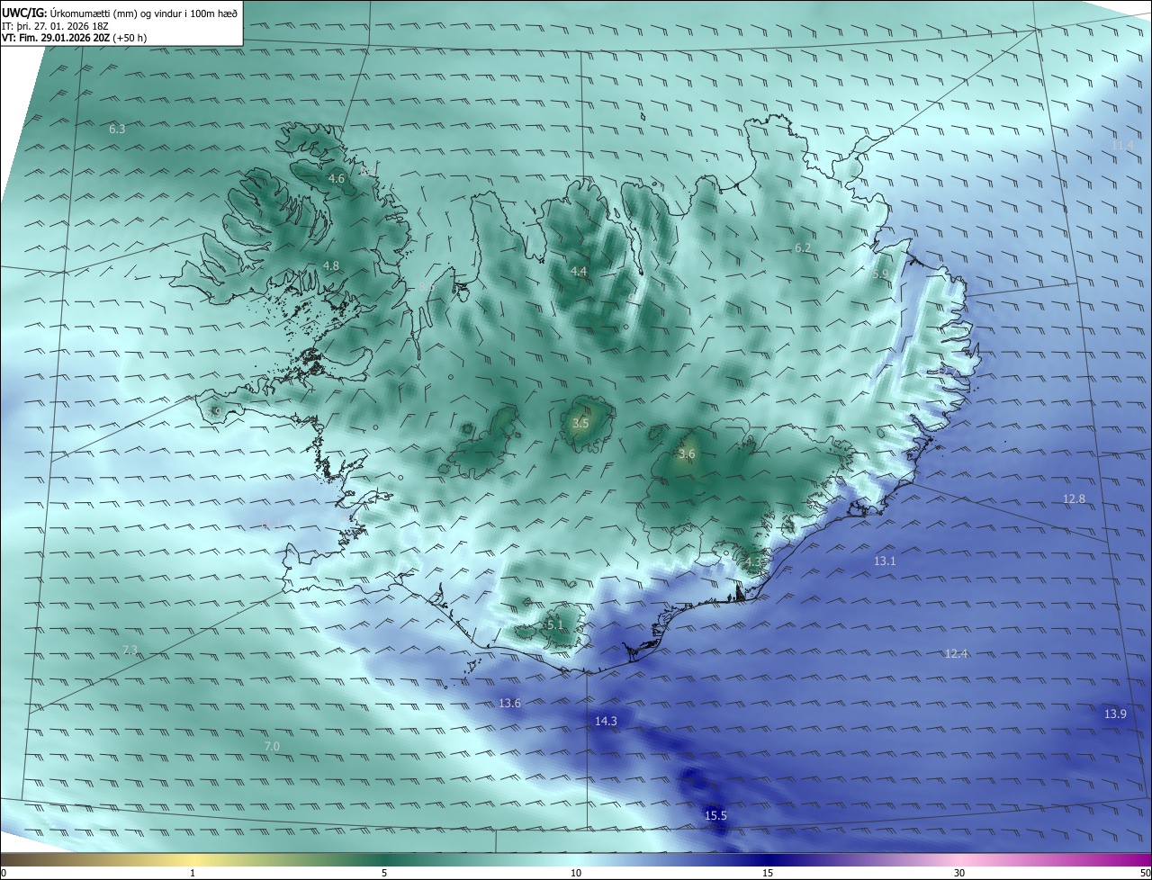Click the colorbar tick label 50

(x=1145, y=873)
